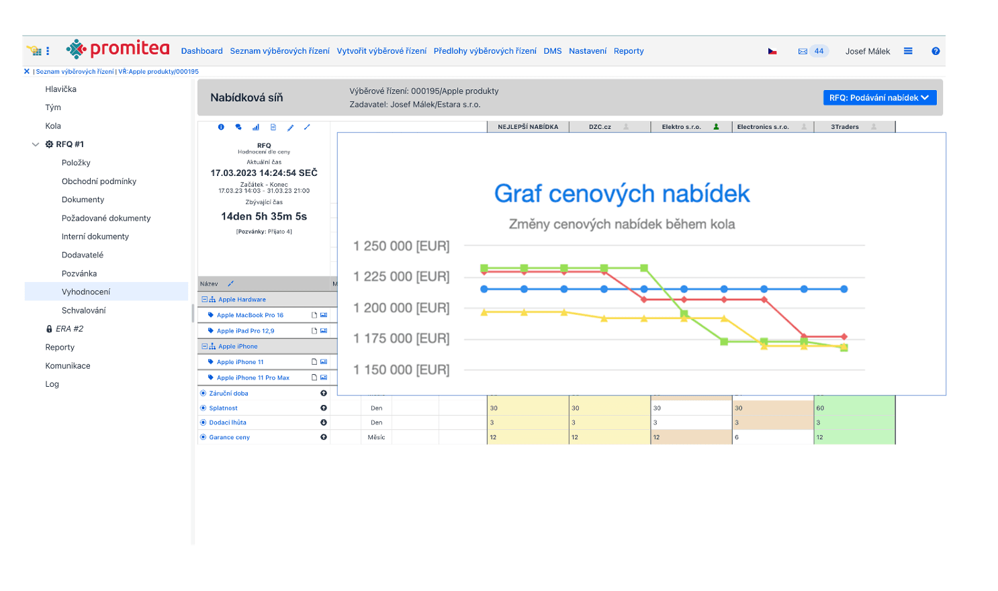Click the up-arrow icon in Garance ceny row
This screenshot has width=998, height=591.
point(324,437)
